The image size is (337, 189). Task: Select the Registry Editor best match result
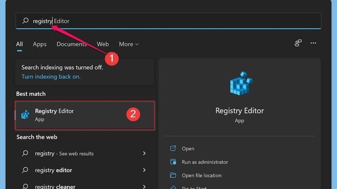(x=85, y=116)
